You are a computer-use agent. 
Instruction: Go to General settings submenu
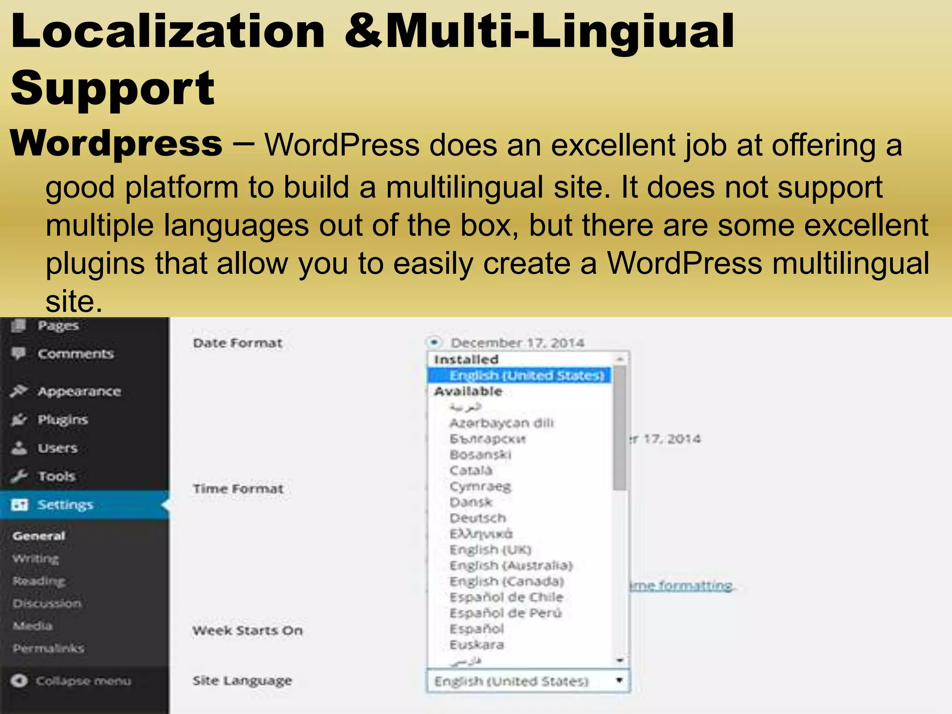[39, 536]
